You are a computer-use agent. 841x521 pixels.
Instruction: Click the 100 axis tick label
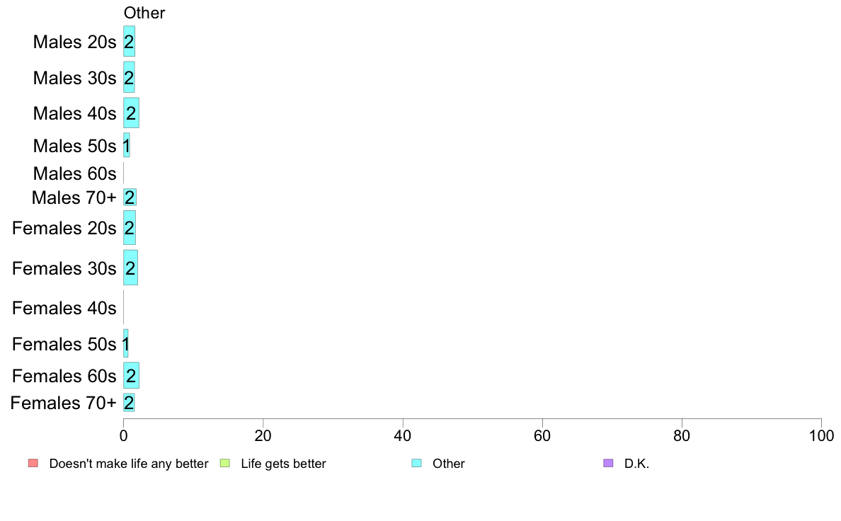coord(821,435)
